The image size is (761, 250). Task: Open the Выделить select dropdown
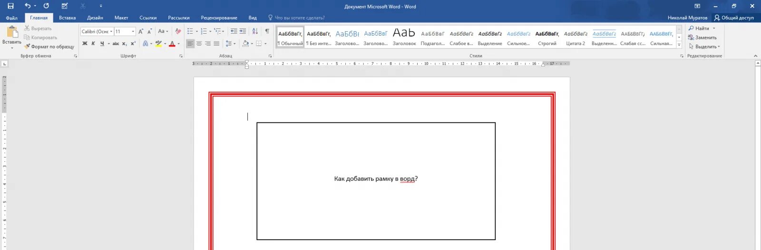[704, 46]
